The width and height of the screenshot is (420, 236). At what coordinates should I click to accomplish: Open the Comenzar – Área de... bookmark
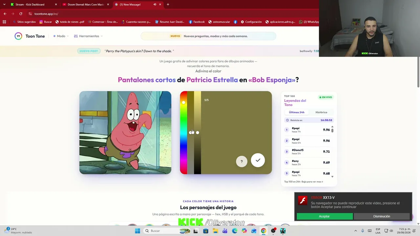coord(103,22)
